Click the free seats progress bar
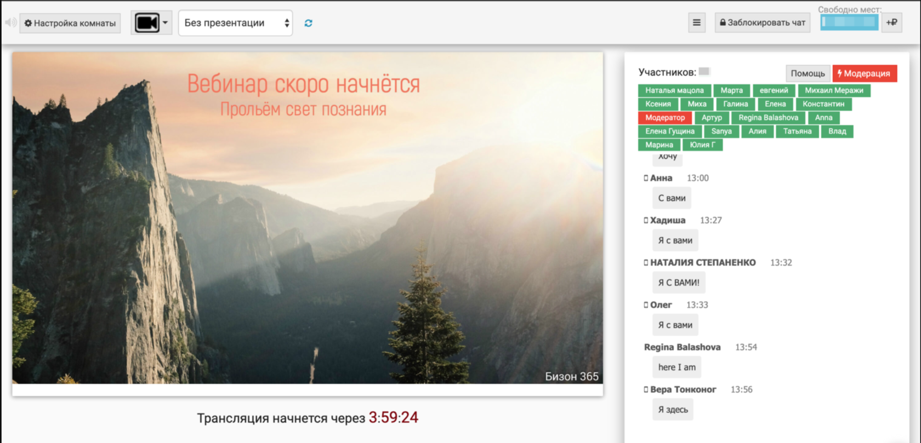This screenshot has width=921, height=443. tap(849, 22)
